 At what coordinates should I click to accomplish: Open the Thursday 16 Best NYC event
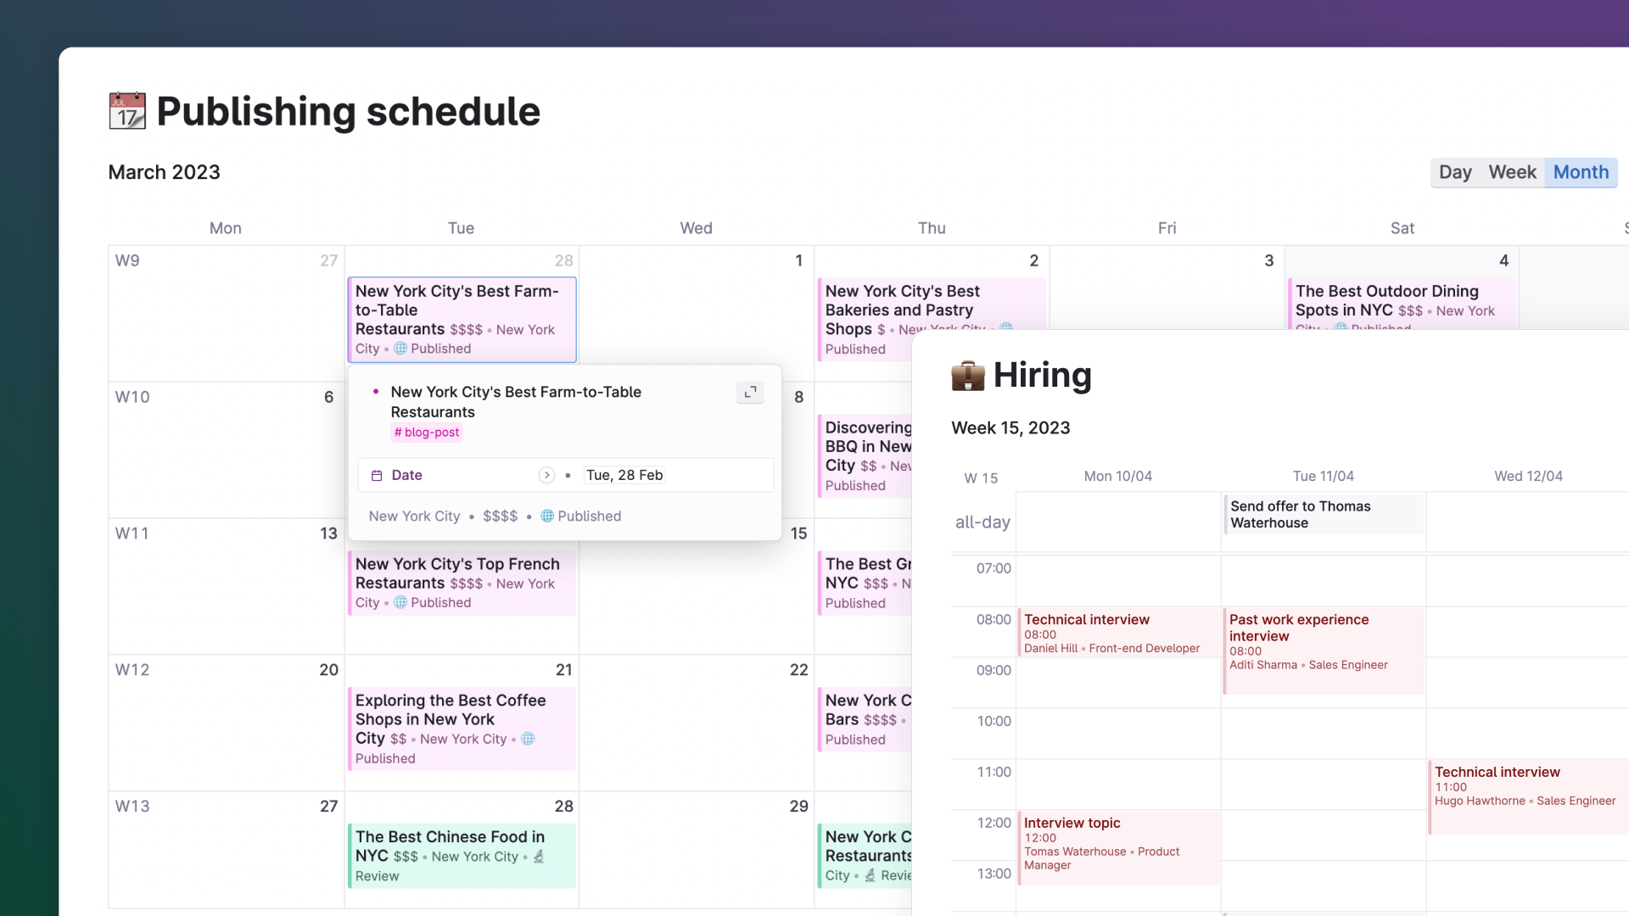(865, 583)
